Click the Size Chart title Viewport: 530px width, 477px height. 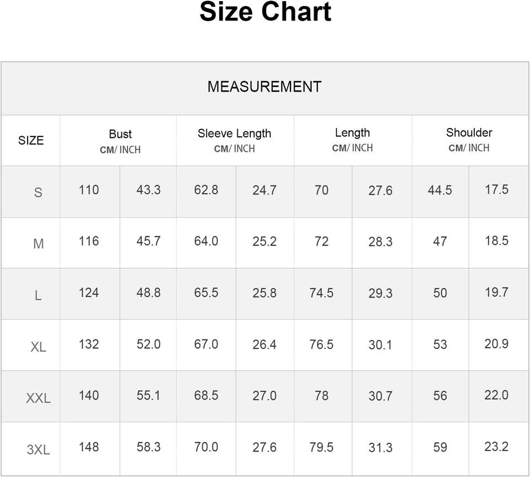coord(265,12)
